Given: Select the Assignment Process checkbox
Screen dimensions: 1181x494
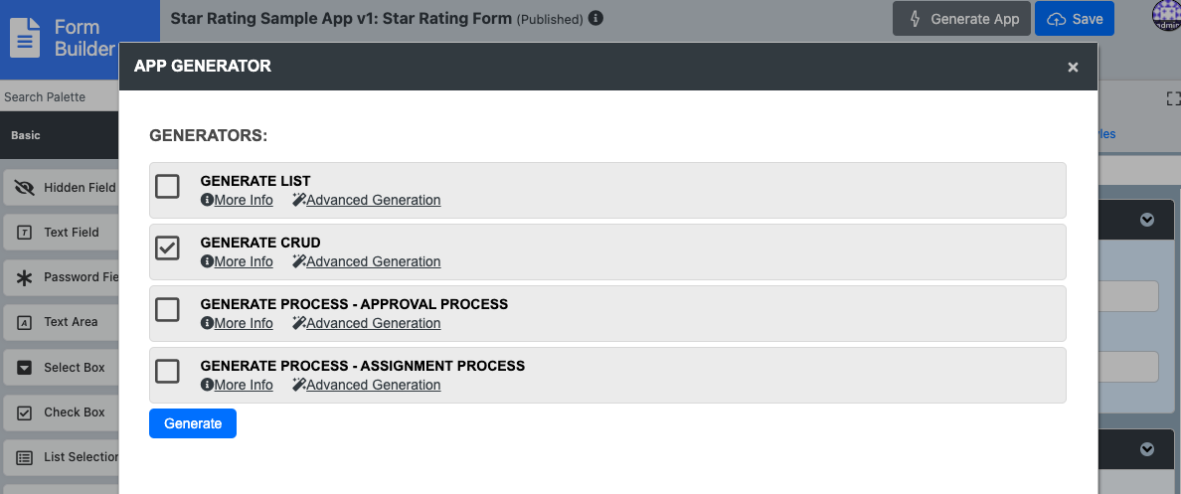Looking at the screenshot, I should pyautogui.click(x=167, y=372).
